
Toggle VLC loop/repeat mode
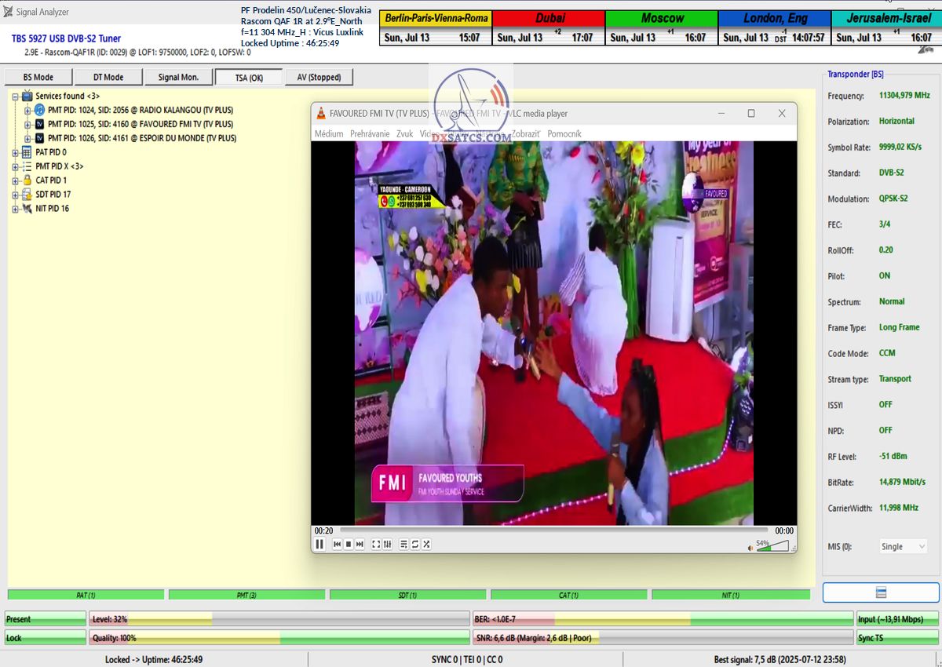pyautogui.click(x=414, y=544)
